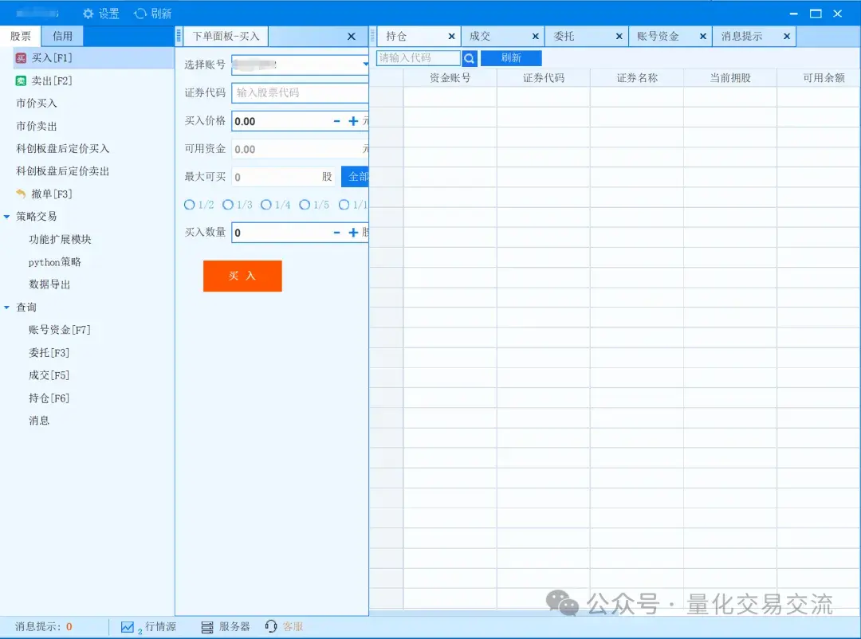Click the blue 刷新 button in holdings

coord(511,58)
